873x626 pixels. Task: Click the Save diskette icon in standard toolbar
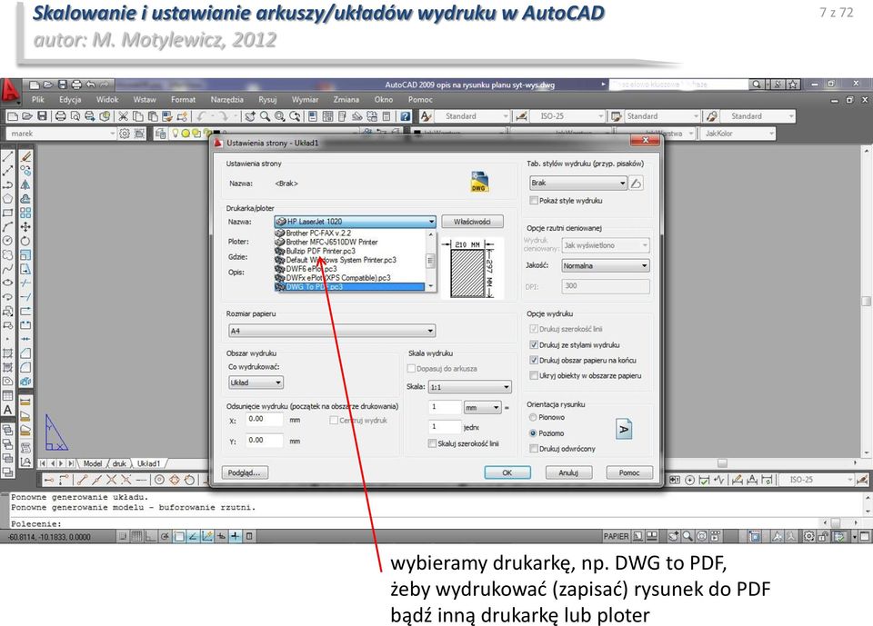coord(43,116)
